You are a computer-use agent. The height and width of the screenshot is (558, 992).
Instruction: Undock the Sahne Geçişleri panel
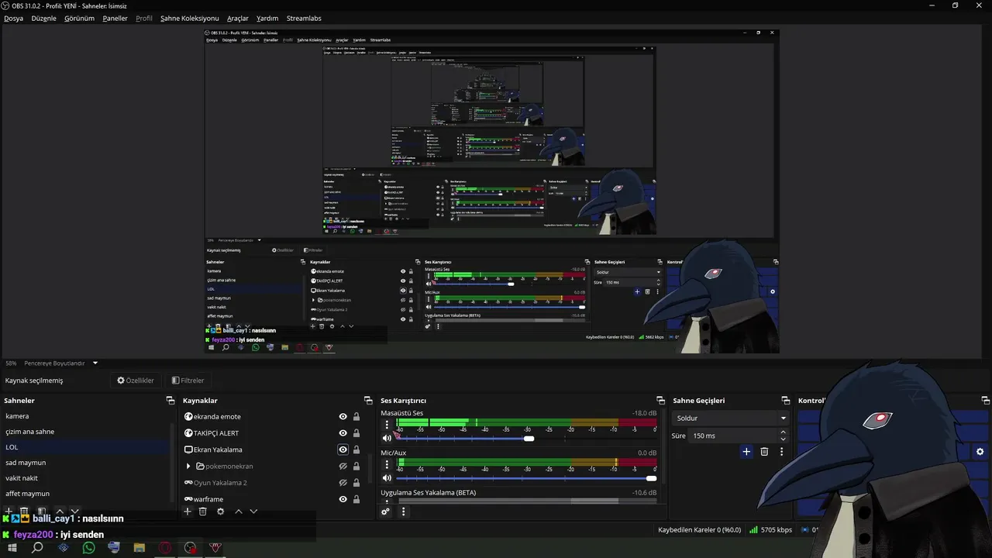coord(786,401)
